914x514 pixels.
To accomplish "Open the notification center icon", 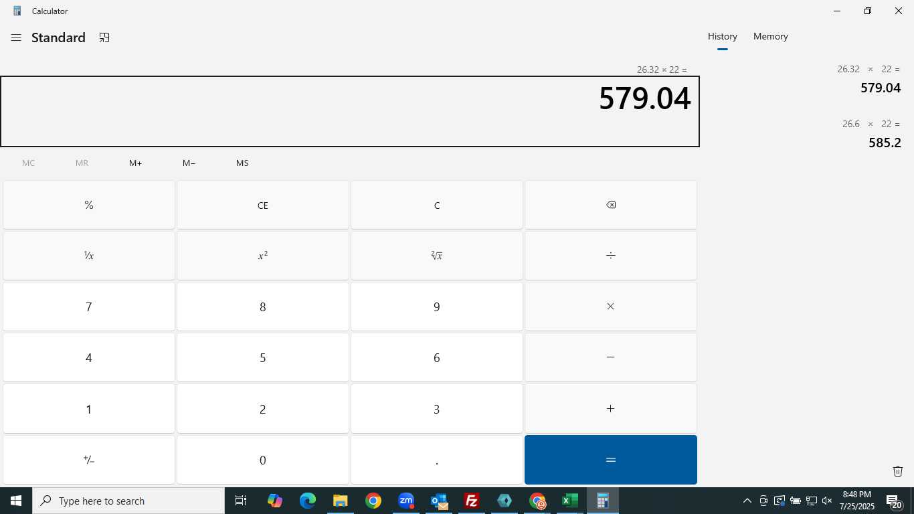I will 895,501.
